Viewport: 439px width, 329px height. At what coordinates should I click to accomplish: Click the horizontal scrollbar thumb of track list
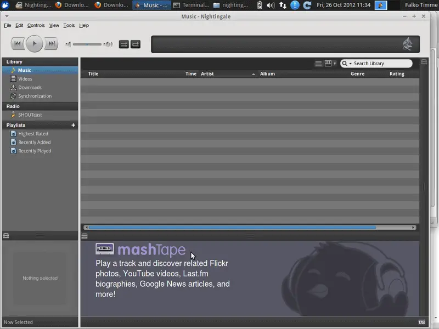(x=232, y=228)
